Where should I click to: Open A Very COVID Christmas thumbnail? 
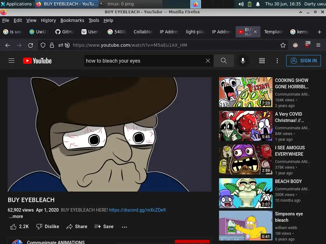pyautogui.click(x=245, y=126)
